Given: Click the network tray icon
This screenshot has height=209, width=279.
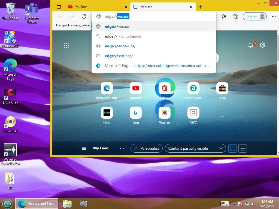Looking at the screenshot, I should click(247, 204).
